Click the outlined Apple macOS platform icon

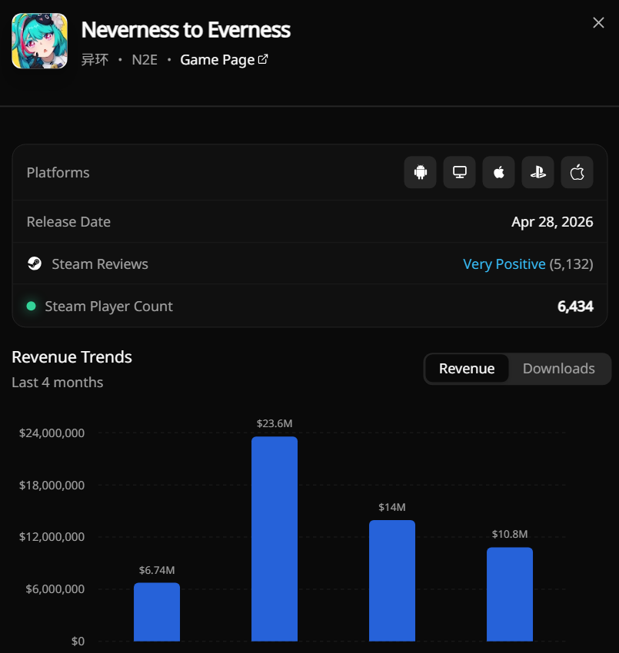[x=577, y=172]
